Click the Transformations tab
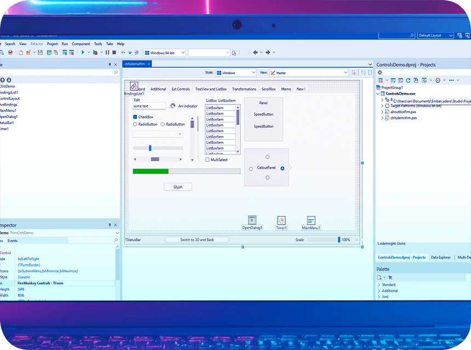Screen dimensions: 471x350 click(x=244, y=89)
